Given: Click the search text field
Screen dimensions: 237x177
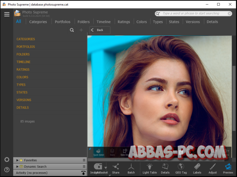Looking at the screenshot, I should click(x=193, y=14).
